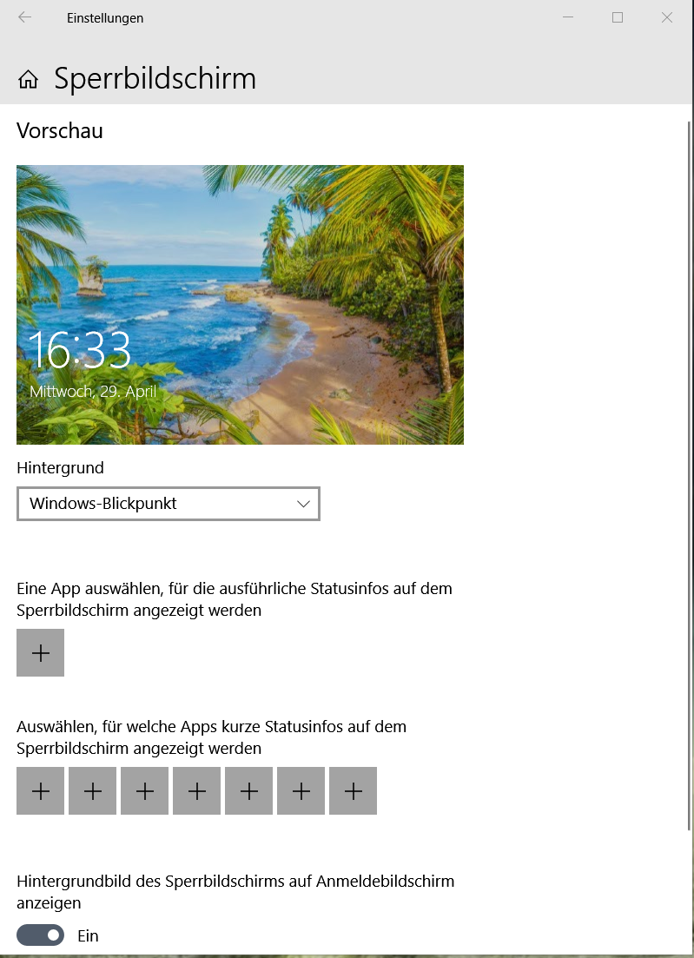Click chevron in Windows-Blickpunkt combo box
The image size is (694, 958).
tap(304, 504)
